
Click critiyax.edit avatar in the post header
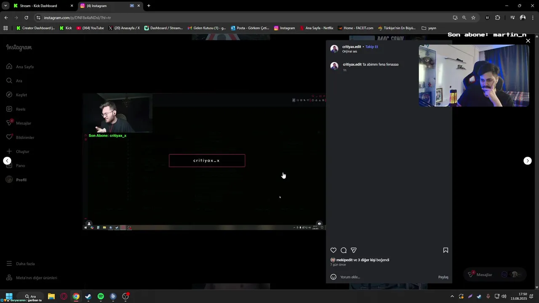click(334, 49)
